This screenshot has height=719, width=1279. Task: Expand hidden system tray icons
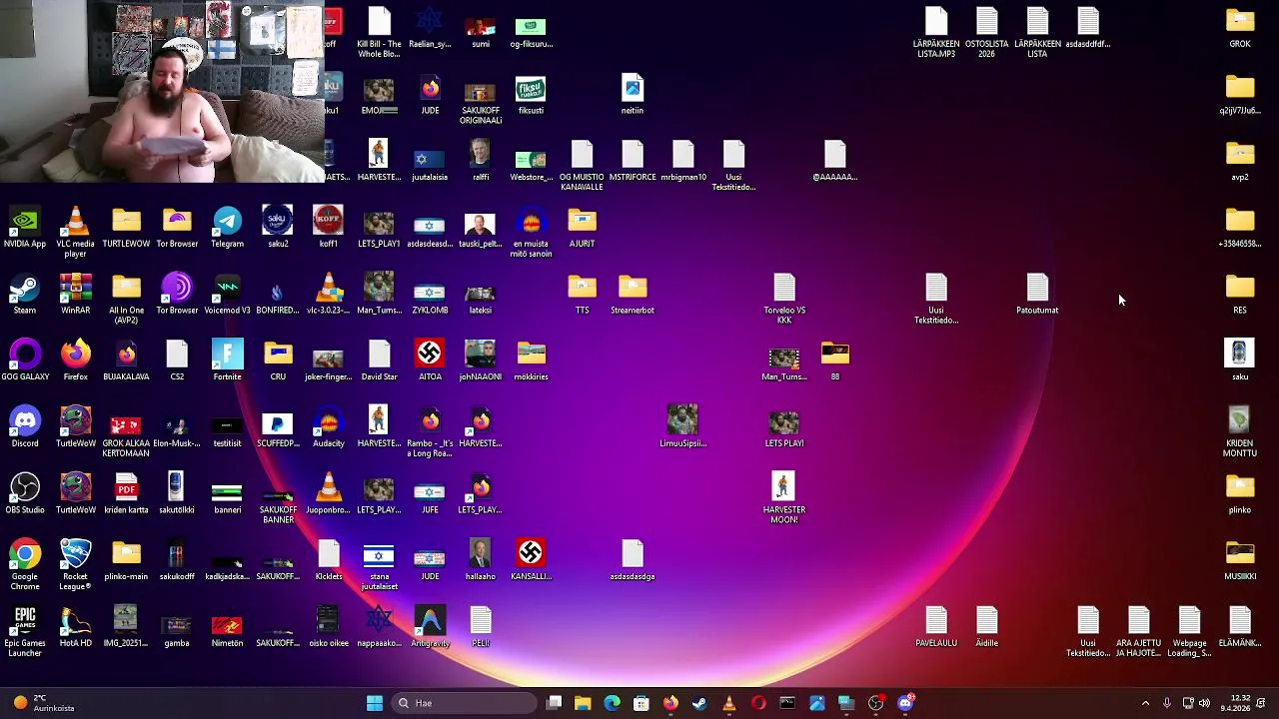(1145, 703)
